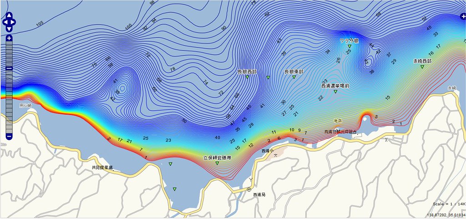Click the red 西浦甘橘出荷組合 label
The width and height of the screenshot is (466, 219).
[340, 132]
